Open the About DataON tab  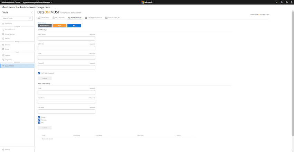click(x=112, y=18)
